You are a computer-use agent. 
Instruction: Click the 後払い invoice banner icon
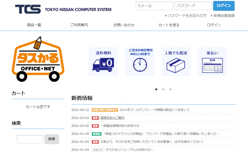tap(212, 62)
